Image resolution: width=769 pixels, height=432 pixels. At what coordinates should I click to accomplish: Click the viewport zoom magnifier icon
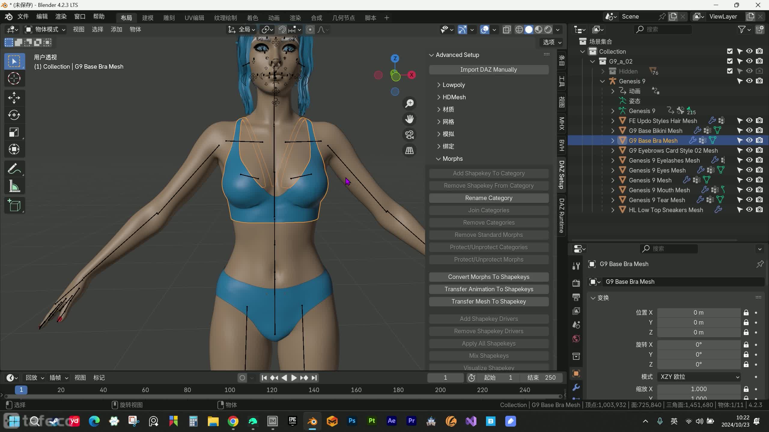point(409,103)
